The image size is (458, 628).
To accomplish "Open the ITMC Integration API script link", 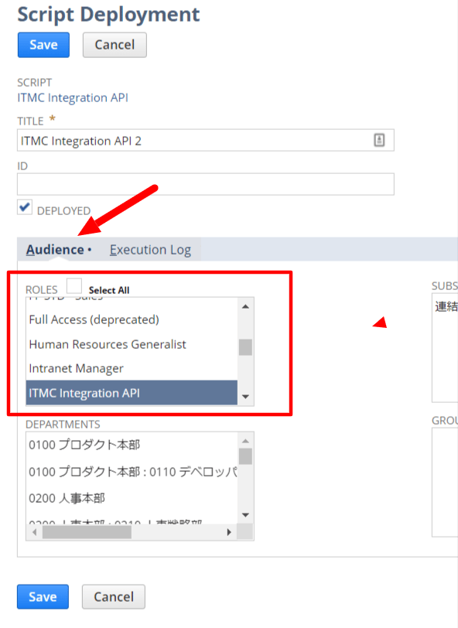I will (73, 97).
